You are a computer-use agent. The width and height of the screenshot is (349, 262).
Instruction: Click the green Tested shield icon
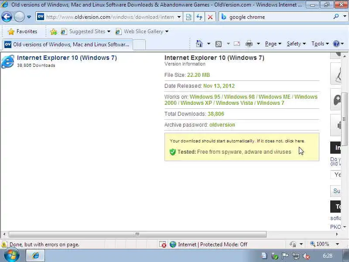tap(172, 152)
